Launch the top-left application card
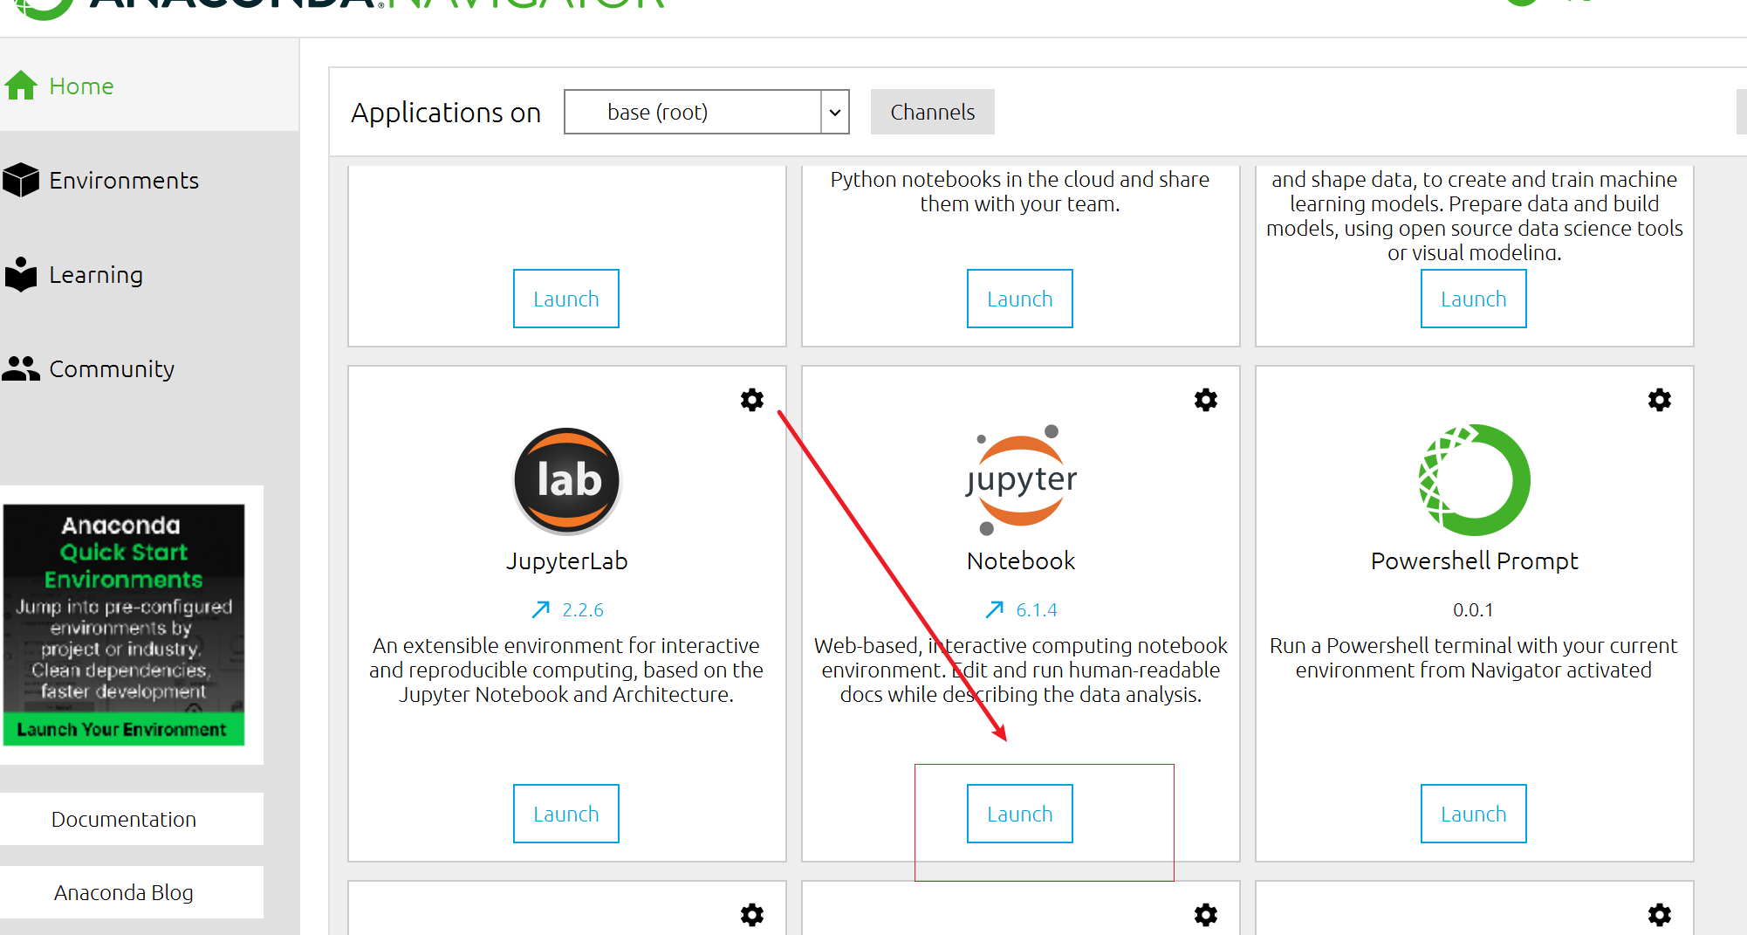1747x935 pixels. [x=566, y=299]
